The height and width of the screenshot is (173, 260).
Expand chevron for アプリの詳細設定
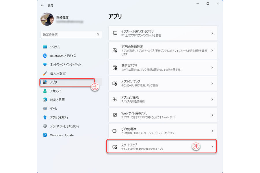[212, 50]
